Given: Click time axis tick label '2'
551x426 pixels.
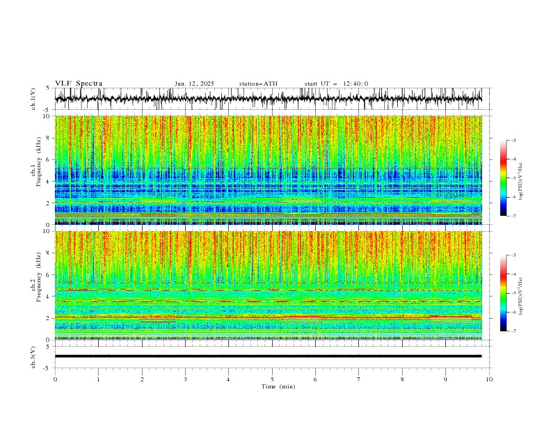Looking at the screenshot, I should pyautogui.click(x=142, y=379).
